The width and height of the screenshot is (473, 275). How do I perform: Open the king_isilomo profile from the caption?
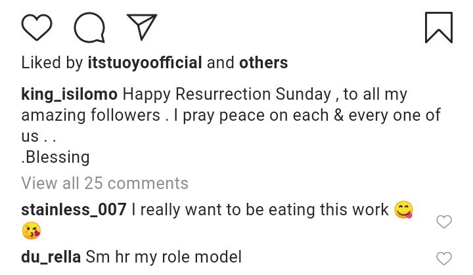[70, 95]
